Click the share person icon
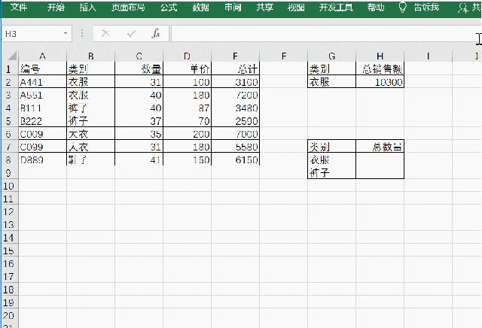Image resolution: width=482 pixels, height=328 pixels. [x=463, y=8]
